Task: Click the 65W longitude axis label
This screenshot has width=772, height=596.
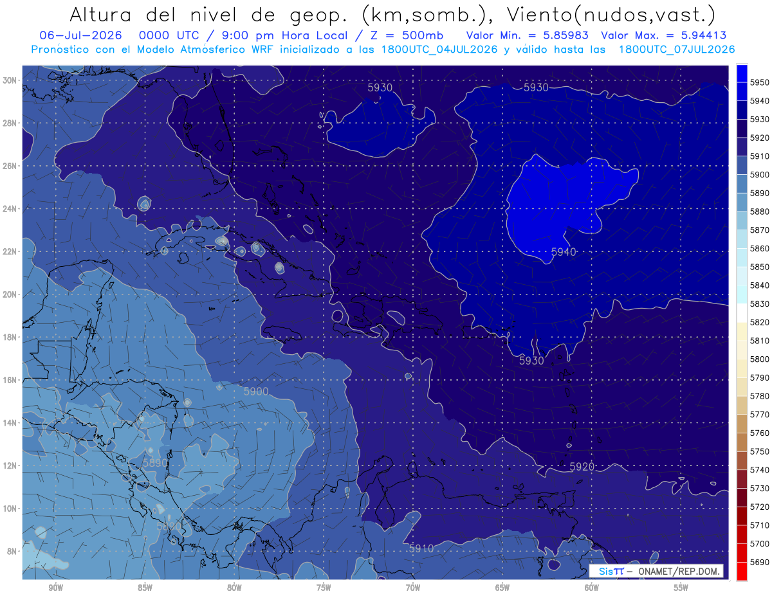Action: (502, 588)
